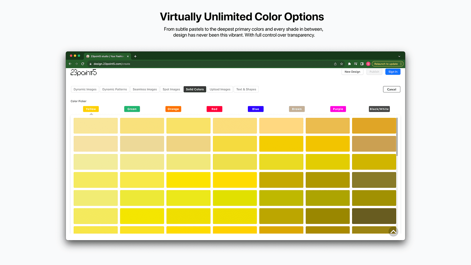
Task: Open a new browser tab with the plus
Action: (135, 56)
